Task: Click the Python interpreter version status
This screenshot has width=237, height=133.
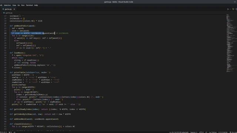Action: (223, 132)
